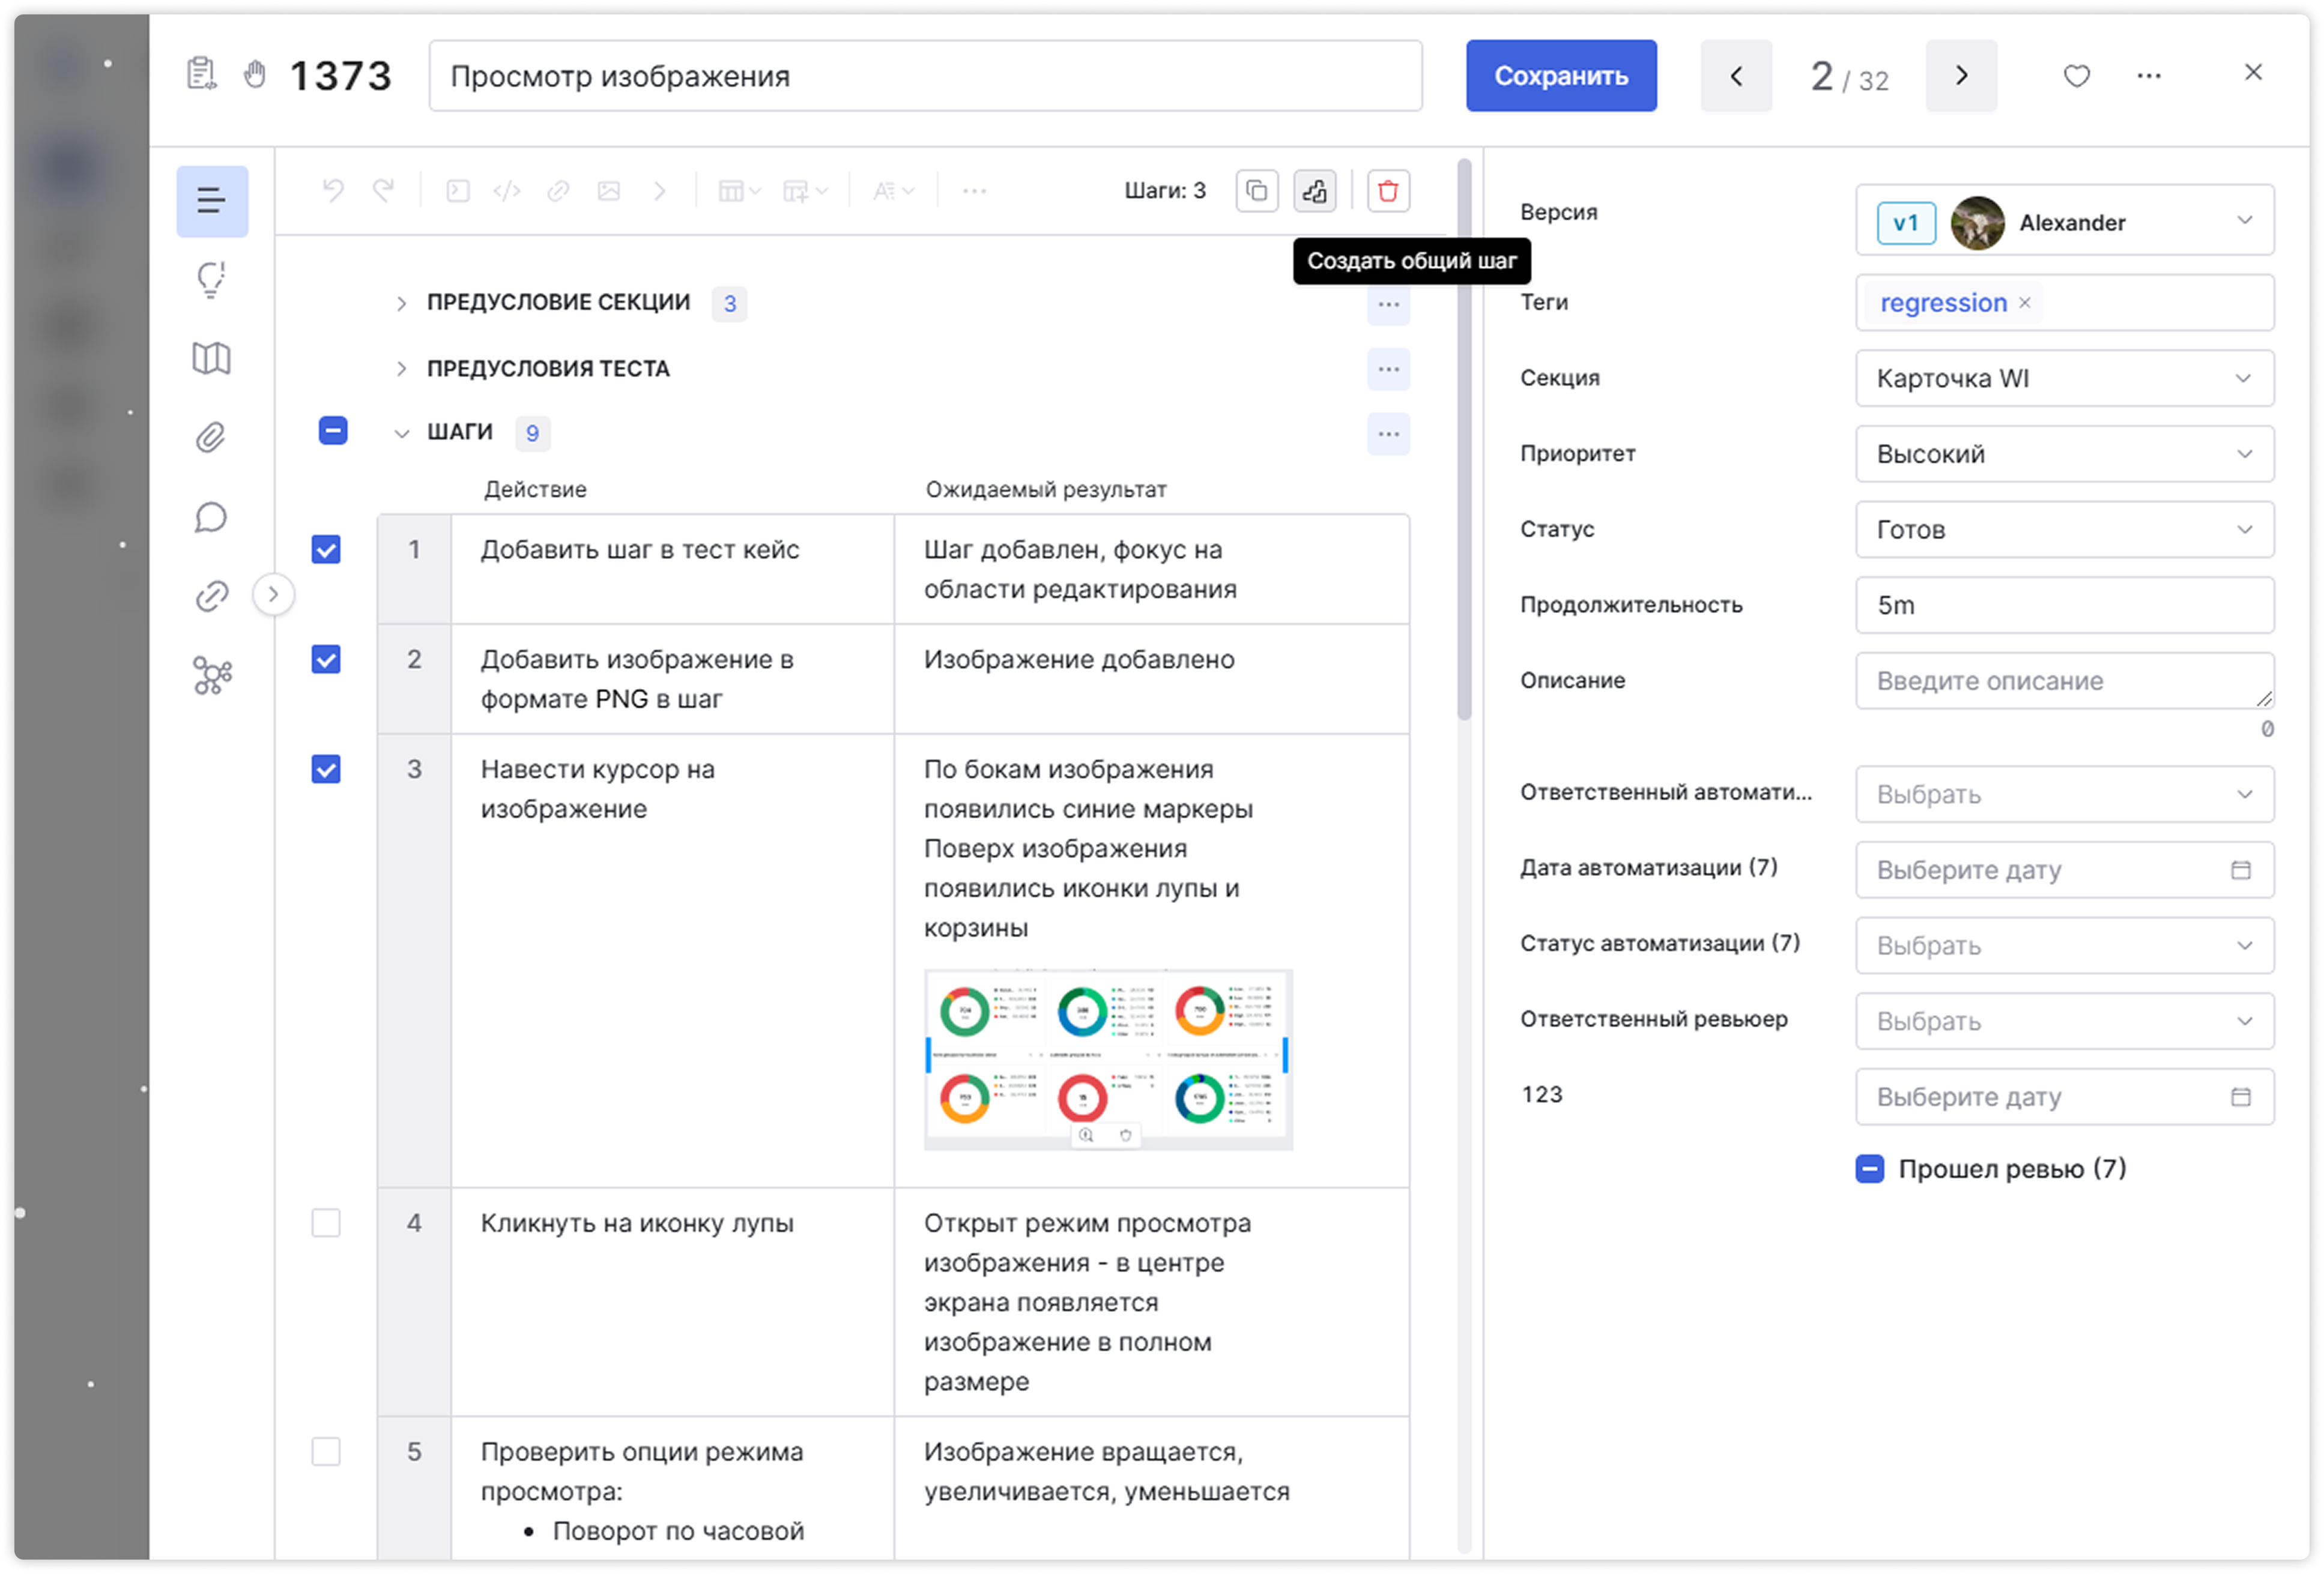This screenshot has height=1574, width=2324.
Task: Pick a date in the 123 field
Action: 2065,1097
